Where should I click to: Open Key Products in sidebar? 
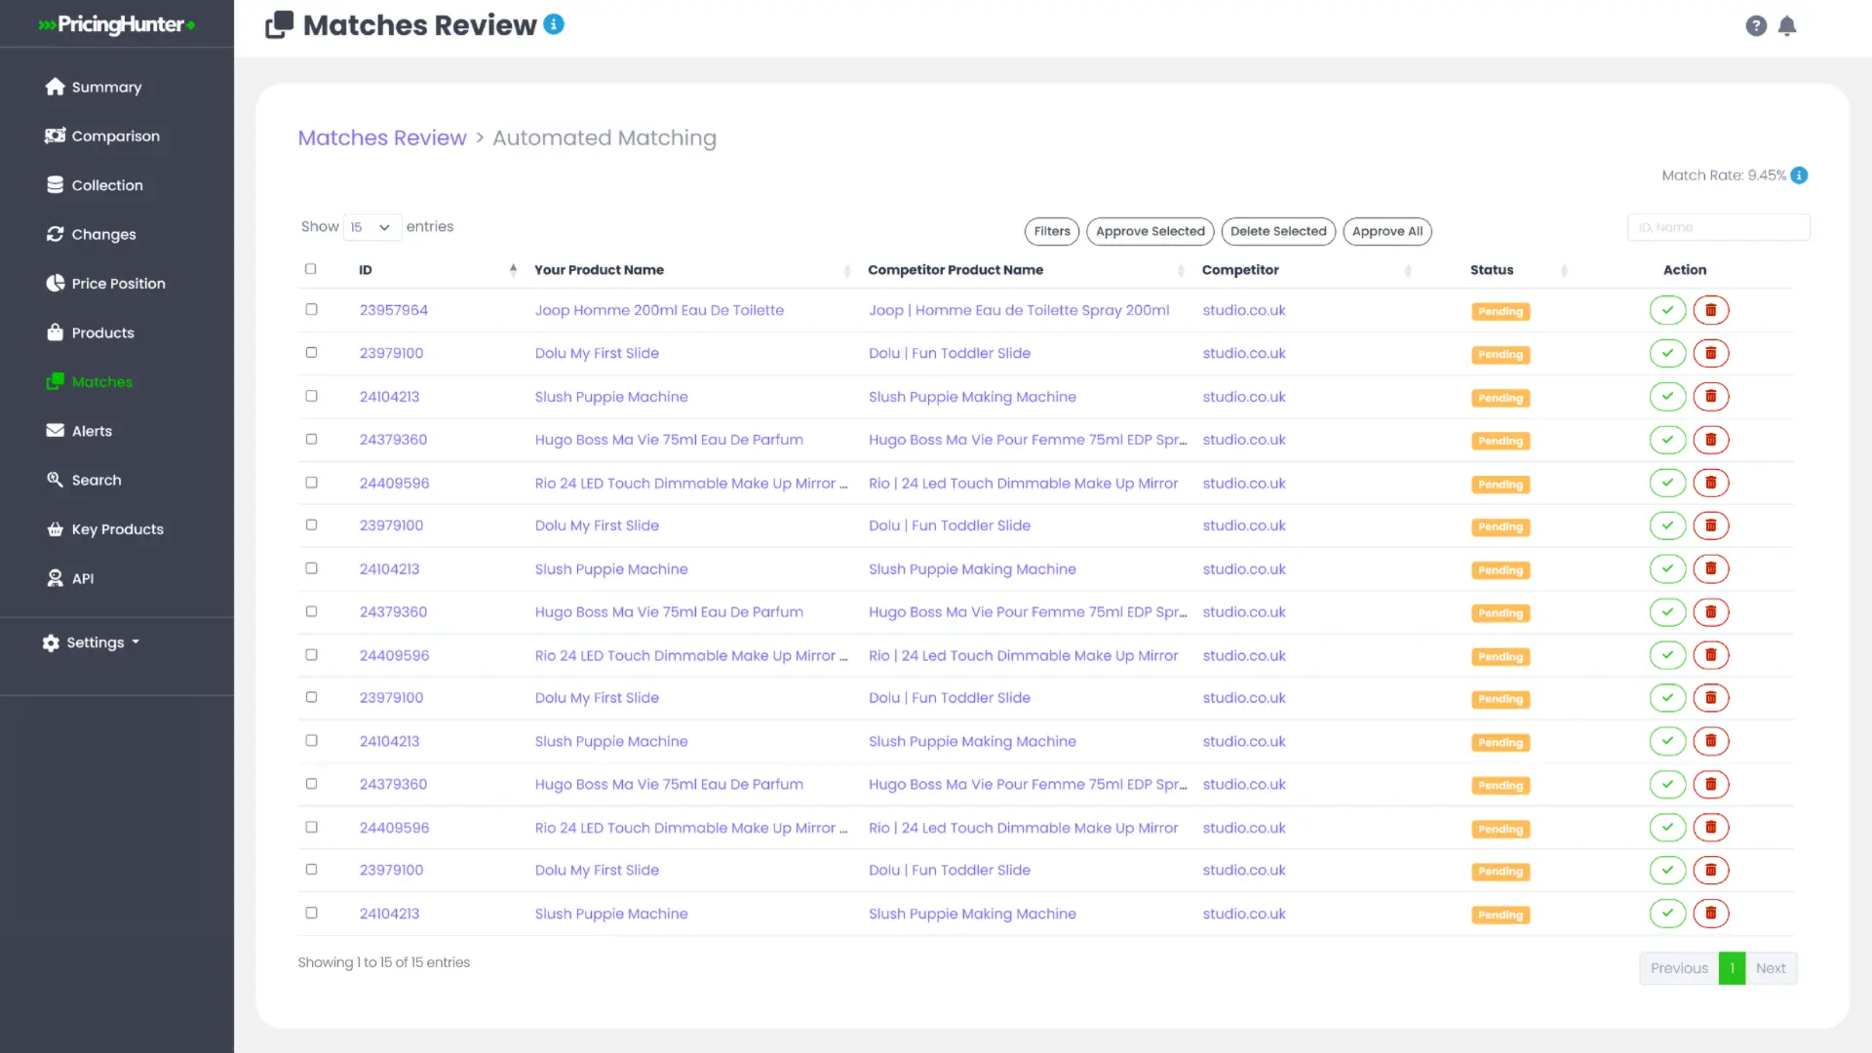(117, 529)
